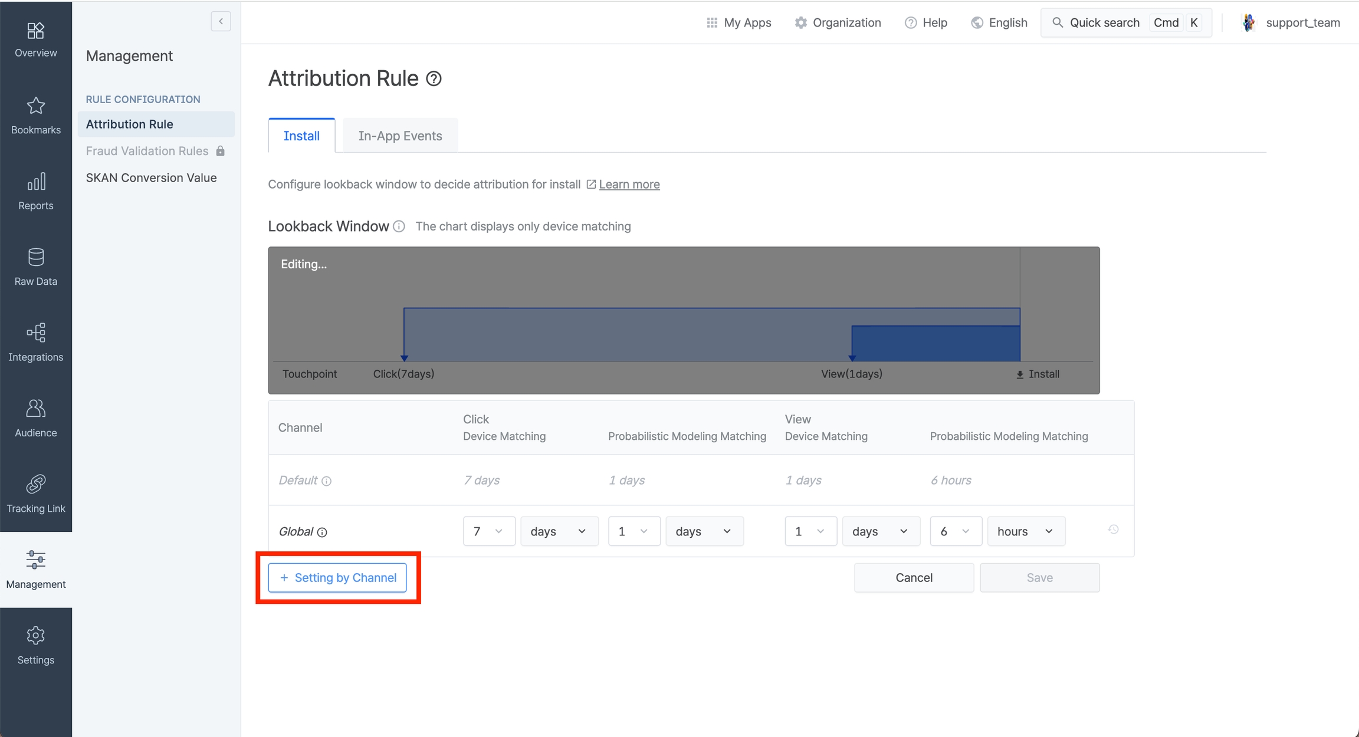Image resolution: width=1359 pixels, height=737 pixels.
Task: Click the Setting by Channel button
Action: point(337,578)
